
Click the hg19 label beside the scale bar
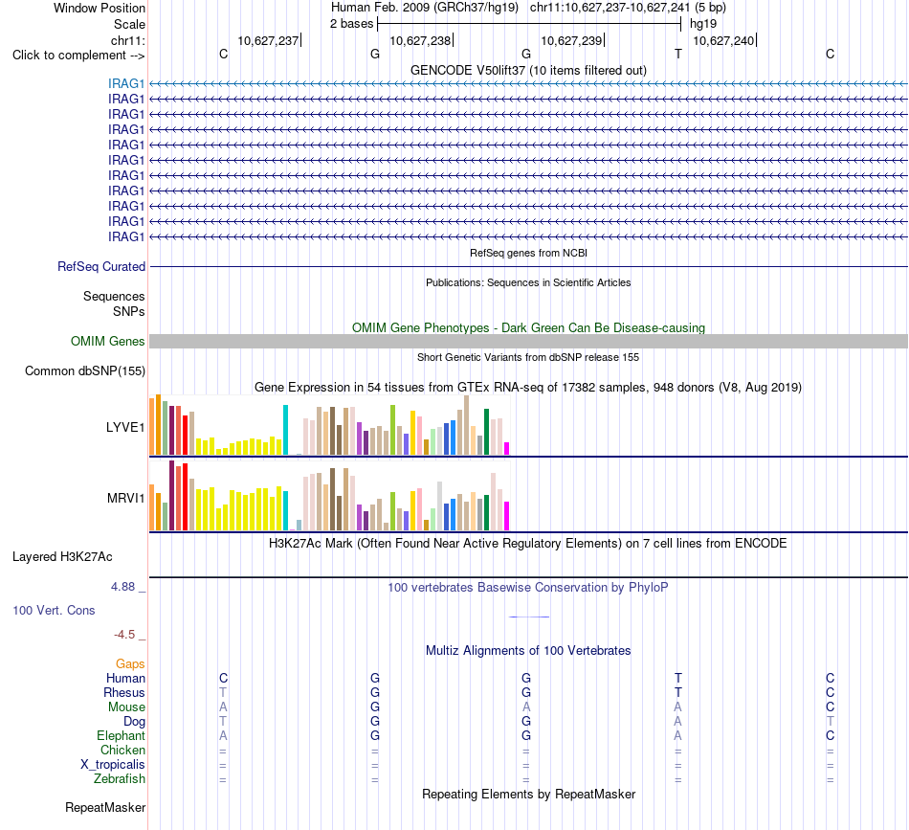point(703,24)
